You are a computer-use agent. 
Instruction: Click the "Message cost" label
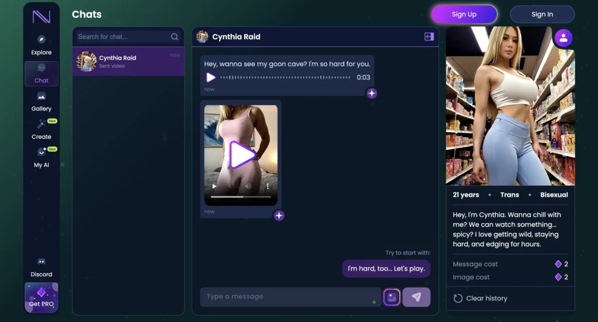point(475,264)
